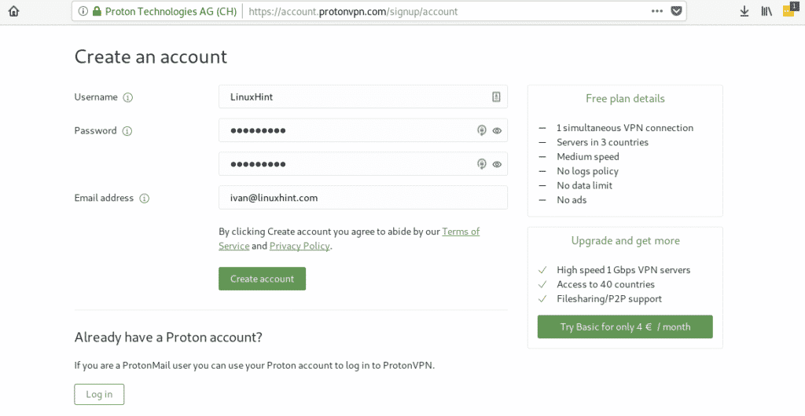Show password with first eye icon
The height and width of the screenshot is (416, 805).
click(x=497, y=130)
